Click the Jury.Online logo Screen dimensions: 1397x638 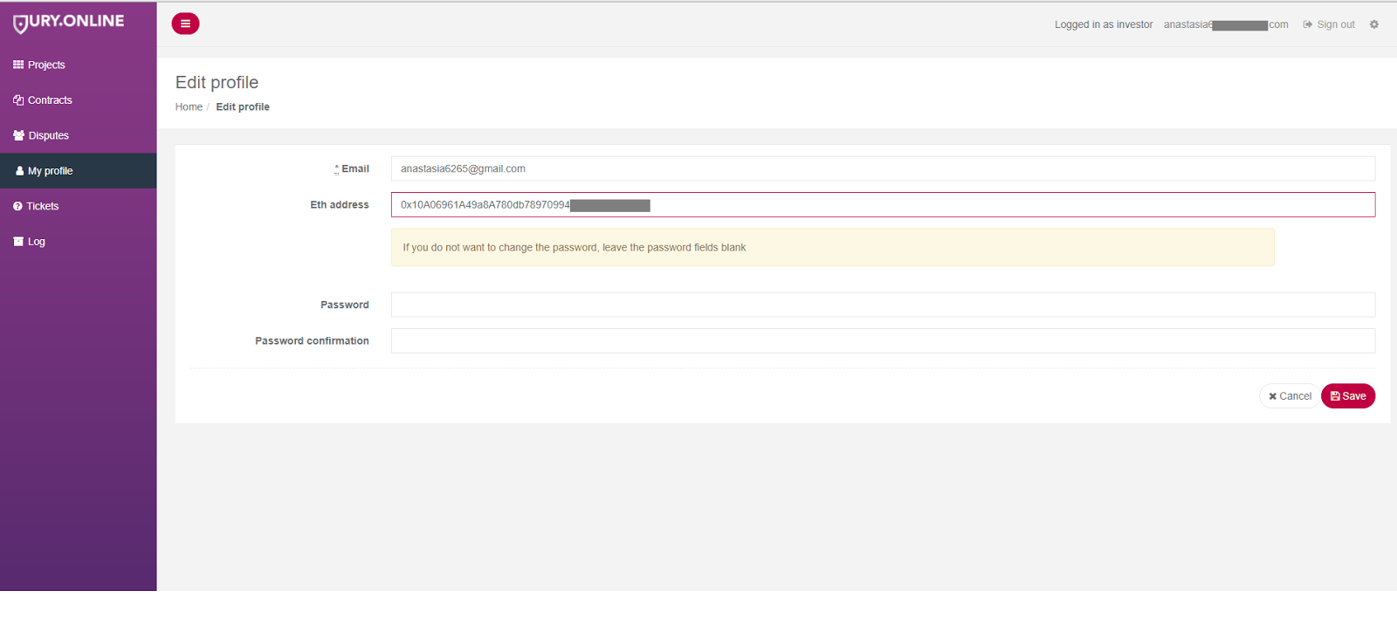point(69,23)
